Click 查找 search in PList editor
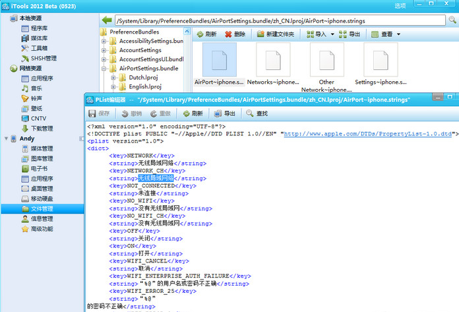459x312 pixels. pyautogui.click(x=257, y=113)
